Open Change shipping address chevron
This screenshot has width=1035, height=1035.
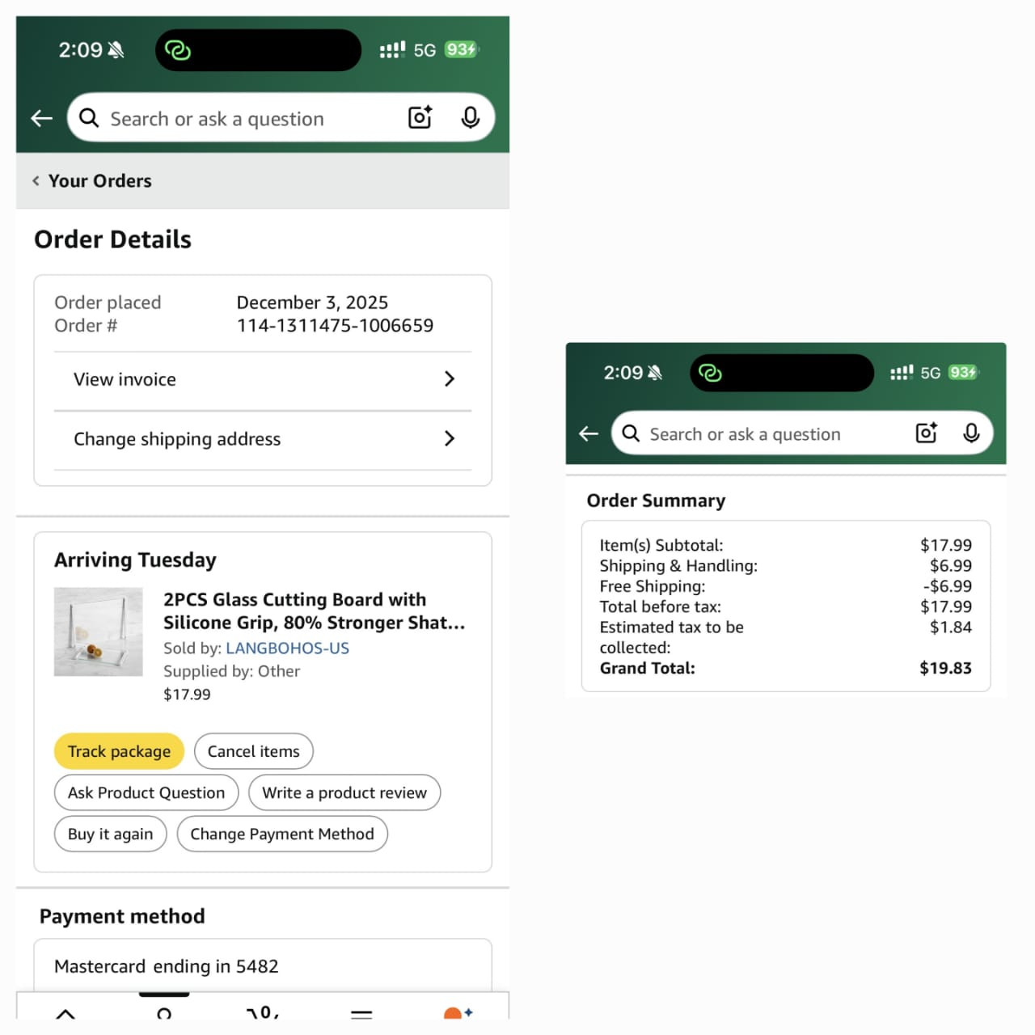click(x=450, y=439)
